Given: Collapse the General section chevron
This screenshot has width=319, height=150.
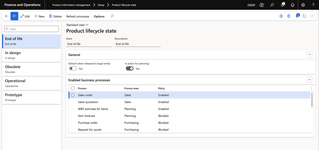Looking at the screenshot, I should tap(309, 54).
